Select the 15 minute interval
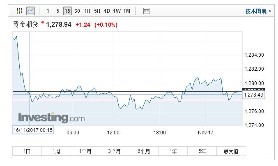This screenshot has width=278, height=166. (67, 11)
